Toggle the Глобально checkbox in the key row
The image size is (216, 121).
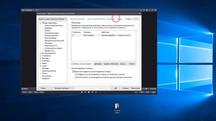pos(73,35)
